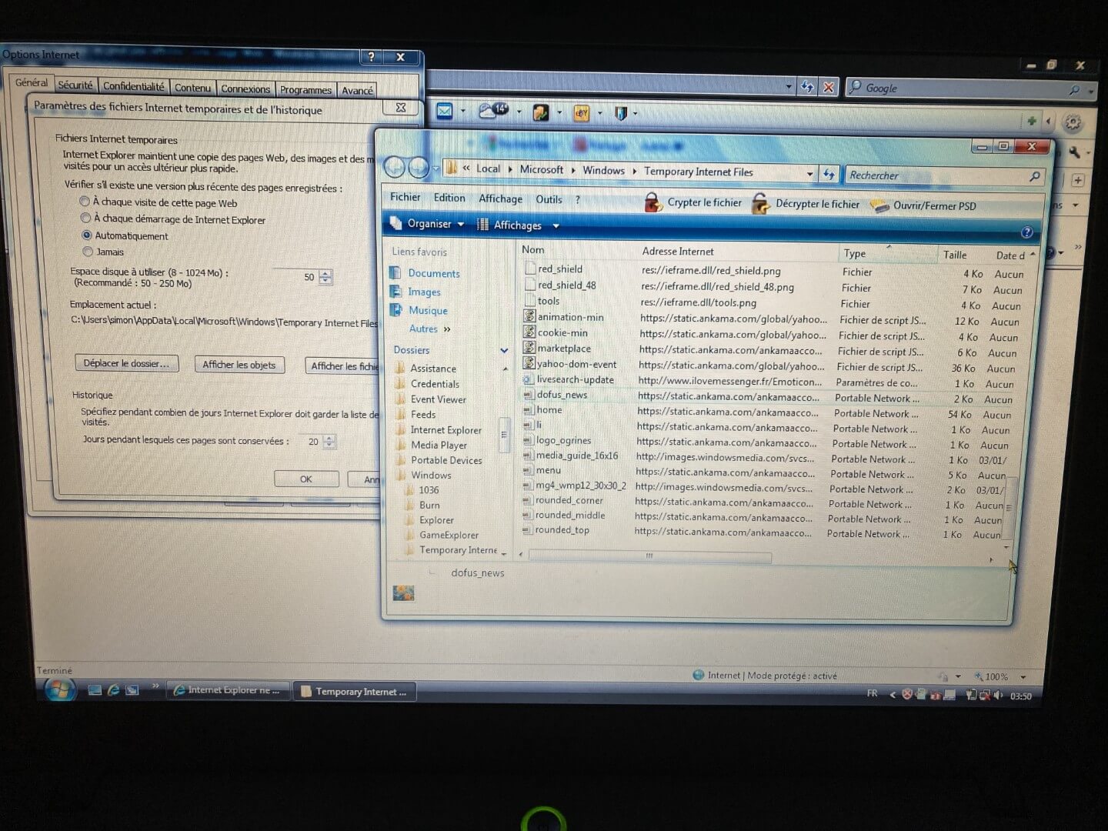Click the Ouvrir/Fermer PSD icon
Image resolution: width=1108 pixels, height=831 pixels.
[x=879, y=205]
